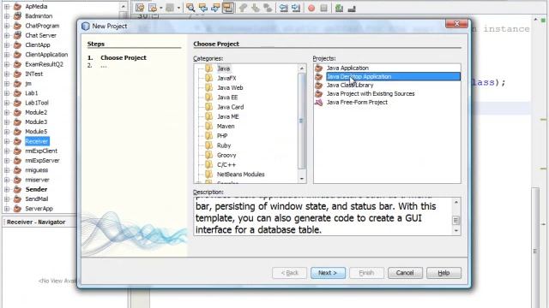This screenshot has height=308, width=549.
Task: Click the Categories list scroll up arrow
Action: (x=302, y=68)
